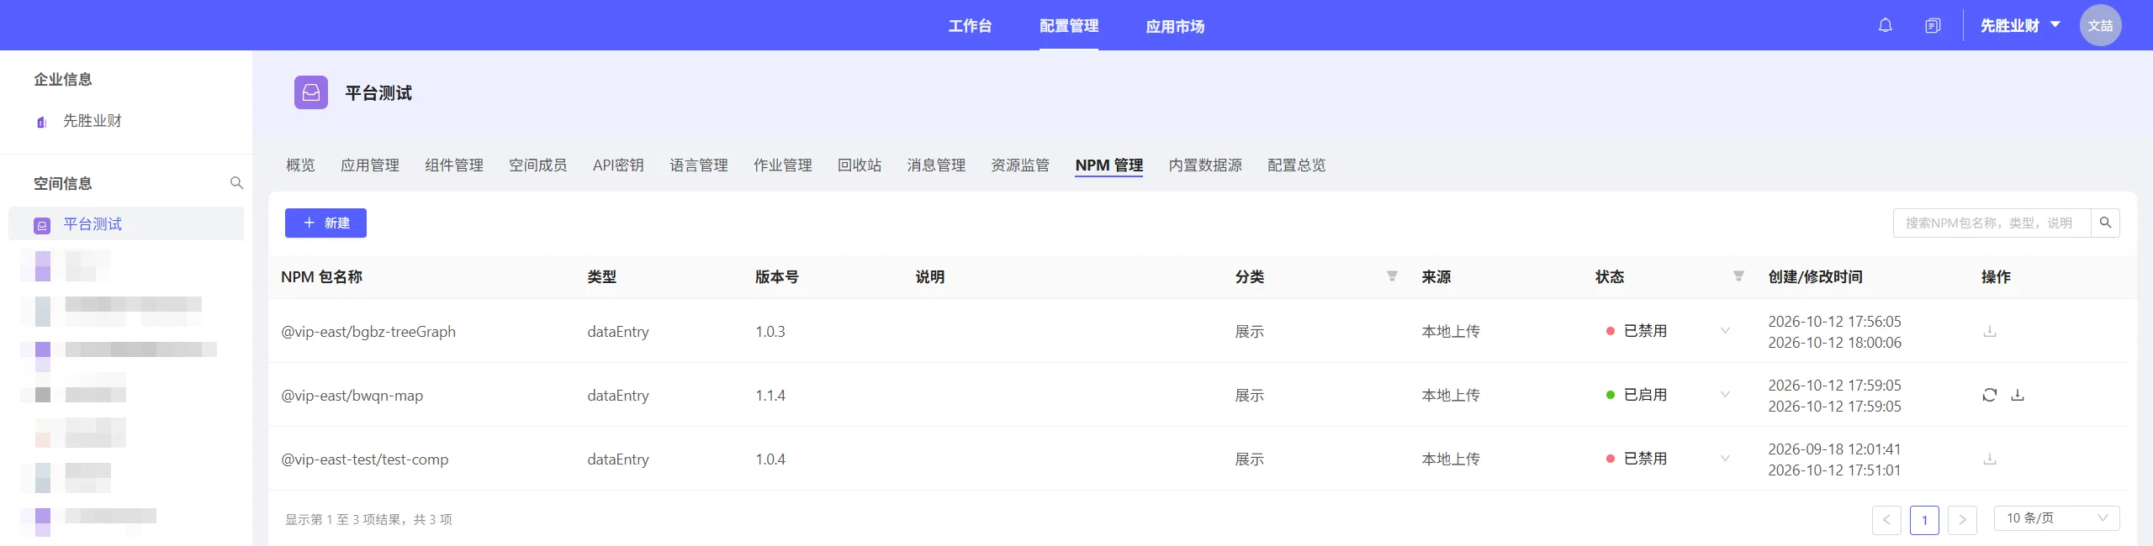2153x546 pixels.
Task: Focus the 搜索NPM包名称 search field
Action: pyautogui.click(x=1992, y=223)
